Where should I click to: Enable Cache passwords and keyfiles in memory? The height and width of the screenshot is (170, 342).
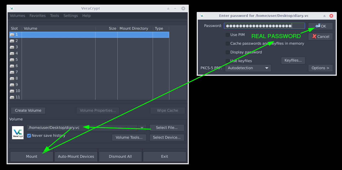(228, 44)
